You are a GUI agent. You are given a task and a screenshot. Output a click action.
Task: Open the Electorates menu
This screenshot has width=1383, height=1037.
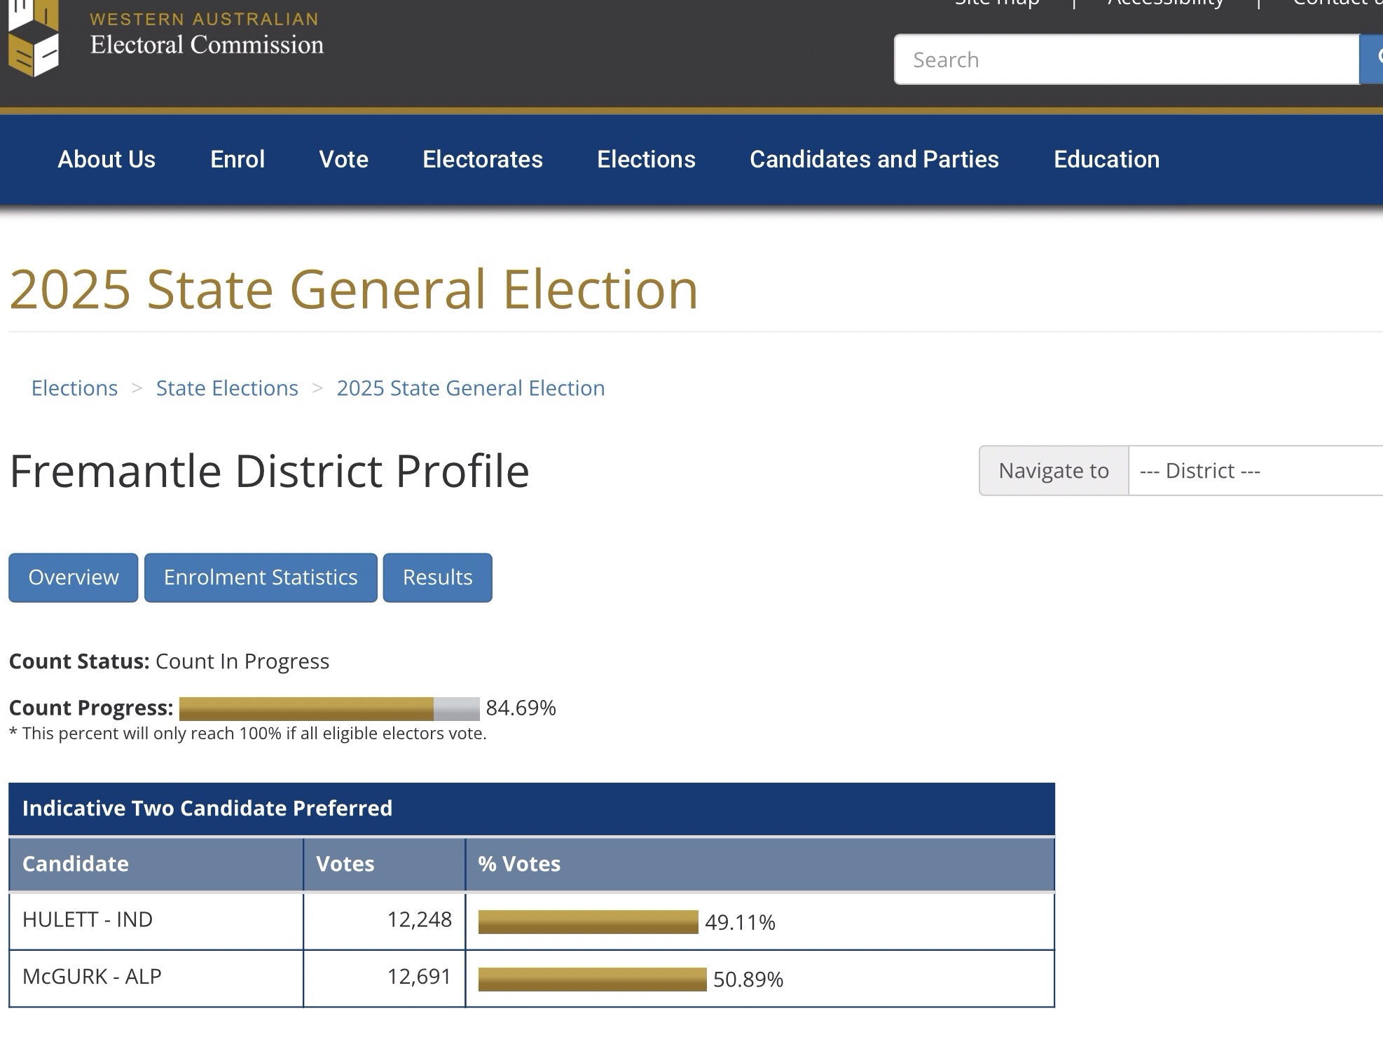pos(482,160)
